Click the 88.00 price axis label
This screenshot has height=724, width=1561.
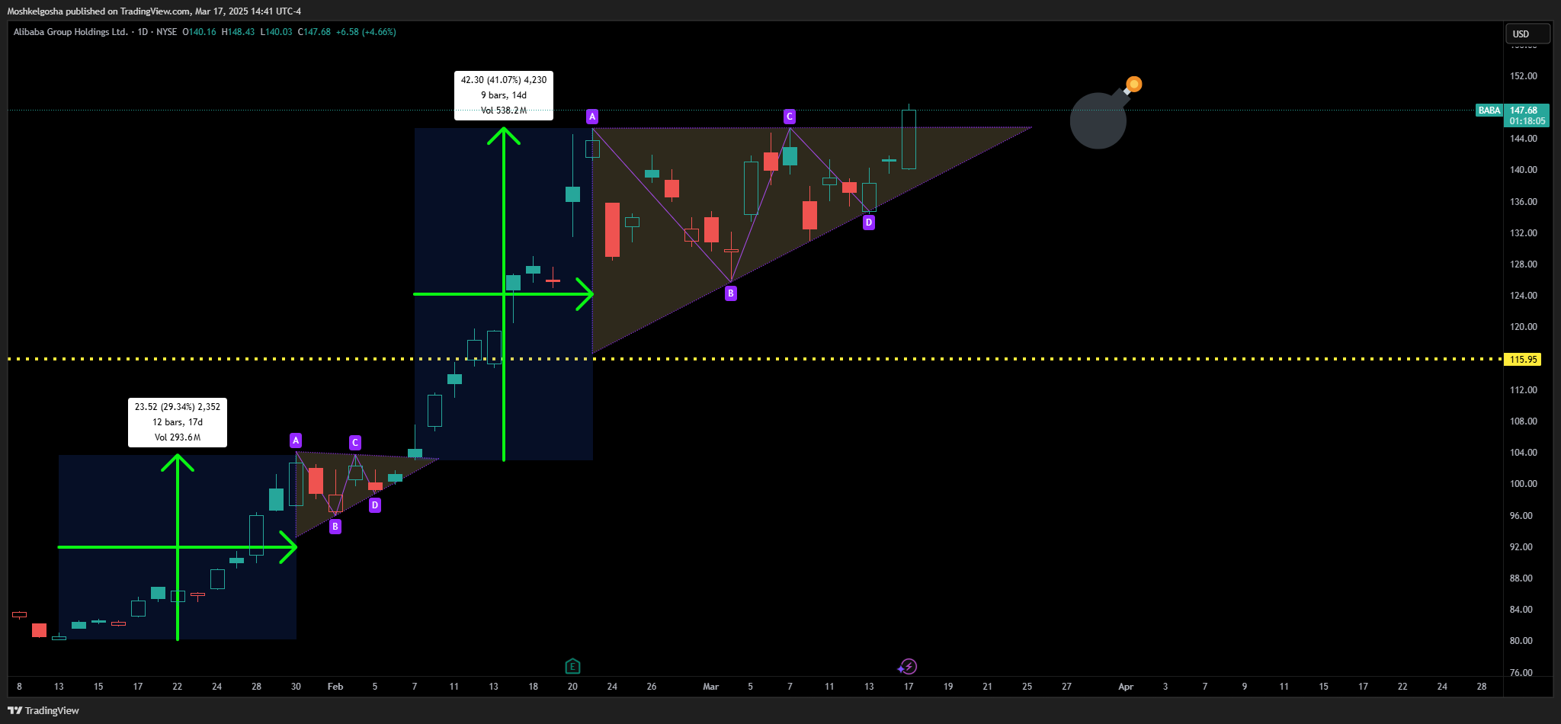coord(1521,578)
